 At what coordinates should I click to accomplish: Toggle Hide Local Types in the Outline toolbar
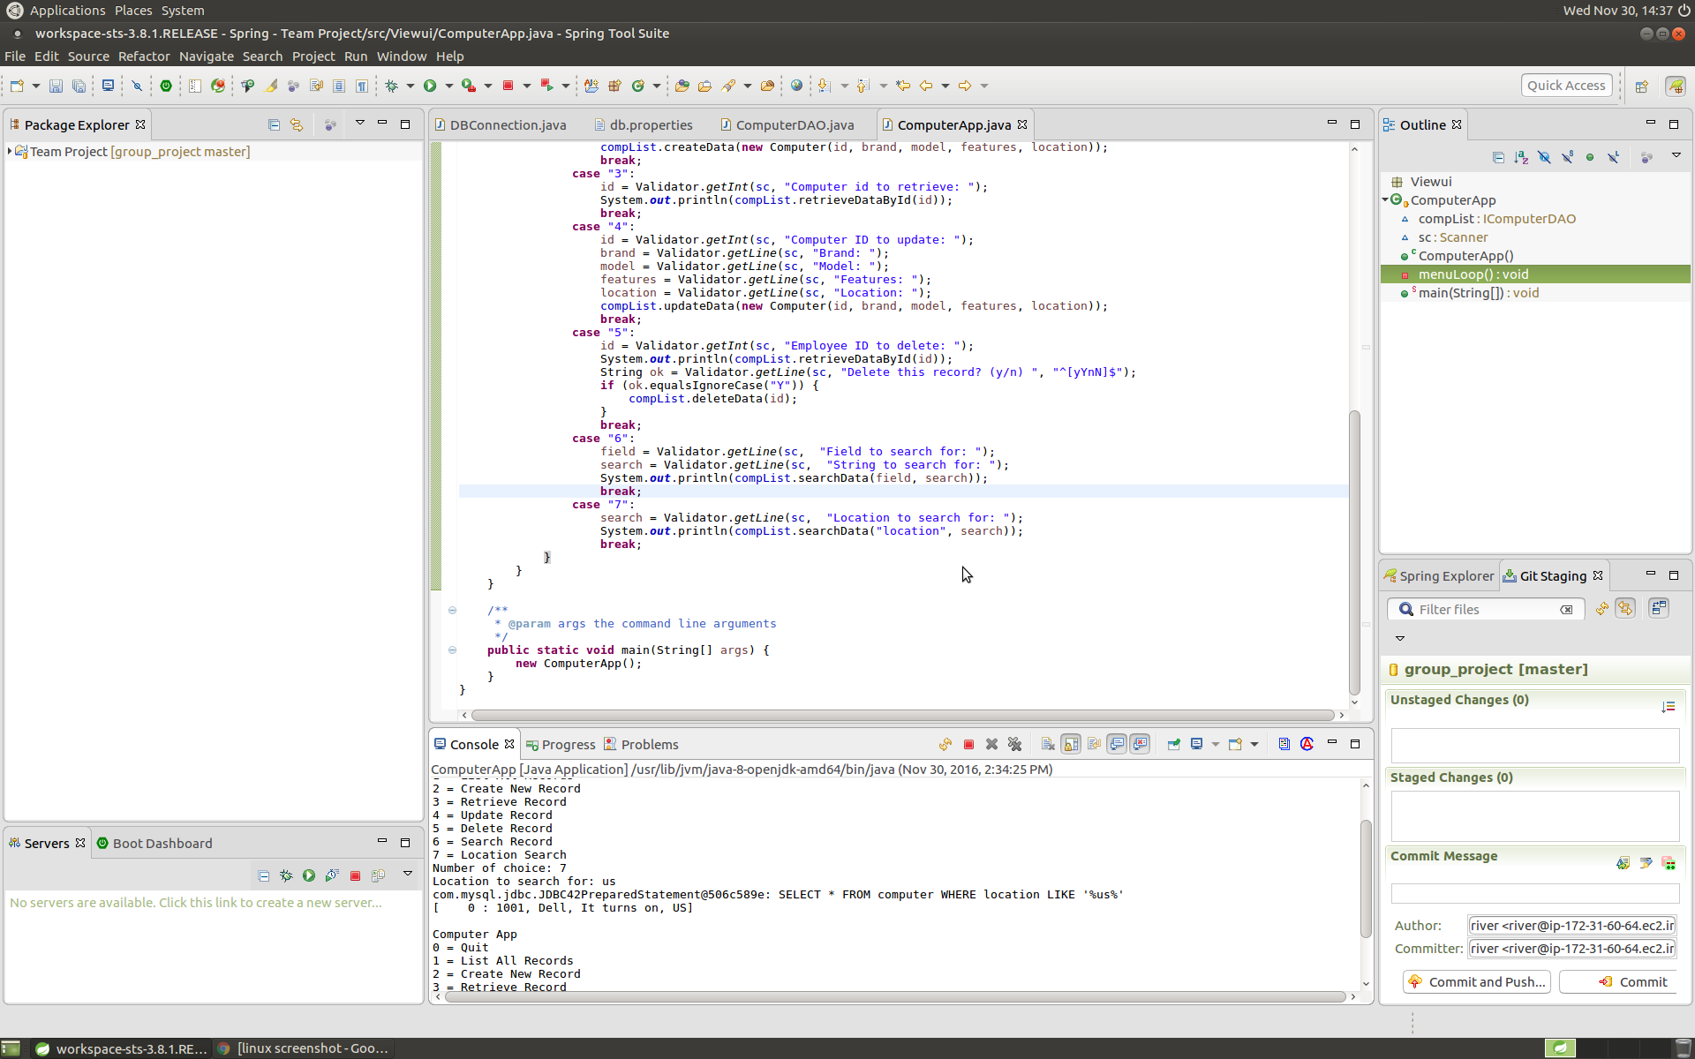click(x=1613, y=157)
